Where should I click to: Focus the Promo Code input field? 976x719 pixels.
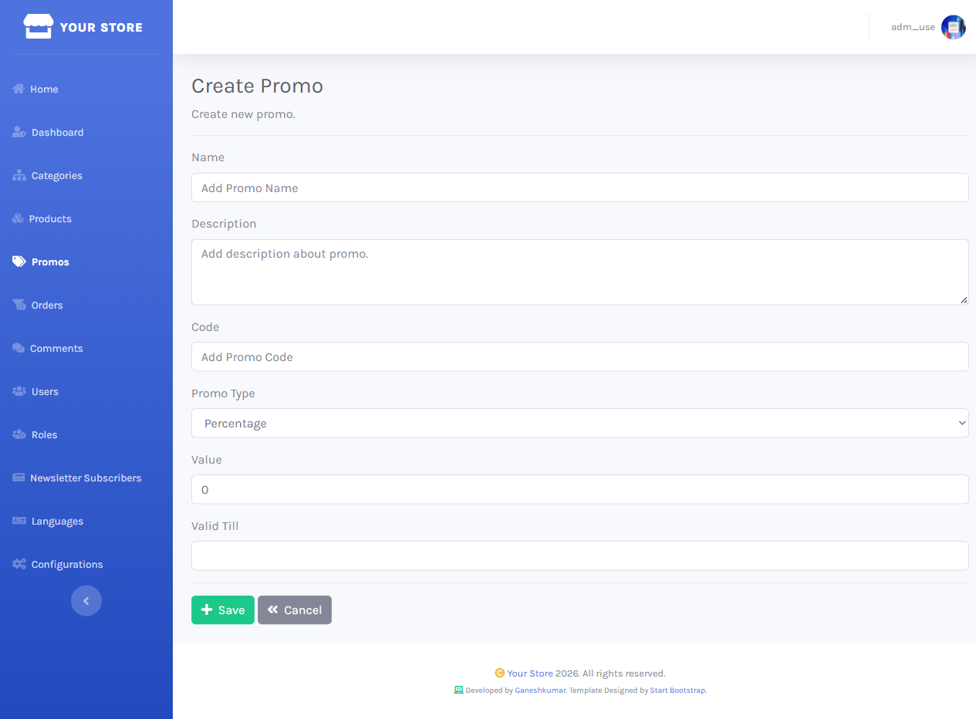coord(579,356)
